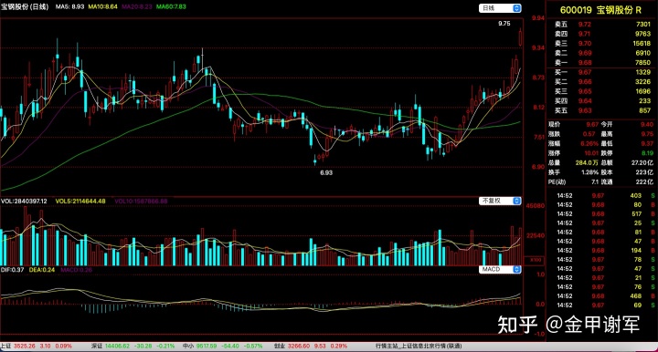Click the 买五 9.63 order row
658x352 pixels.
click(602, 111)
